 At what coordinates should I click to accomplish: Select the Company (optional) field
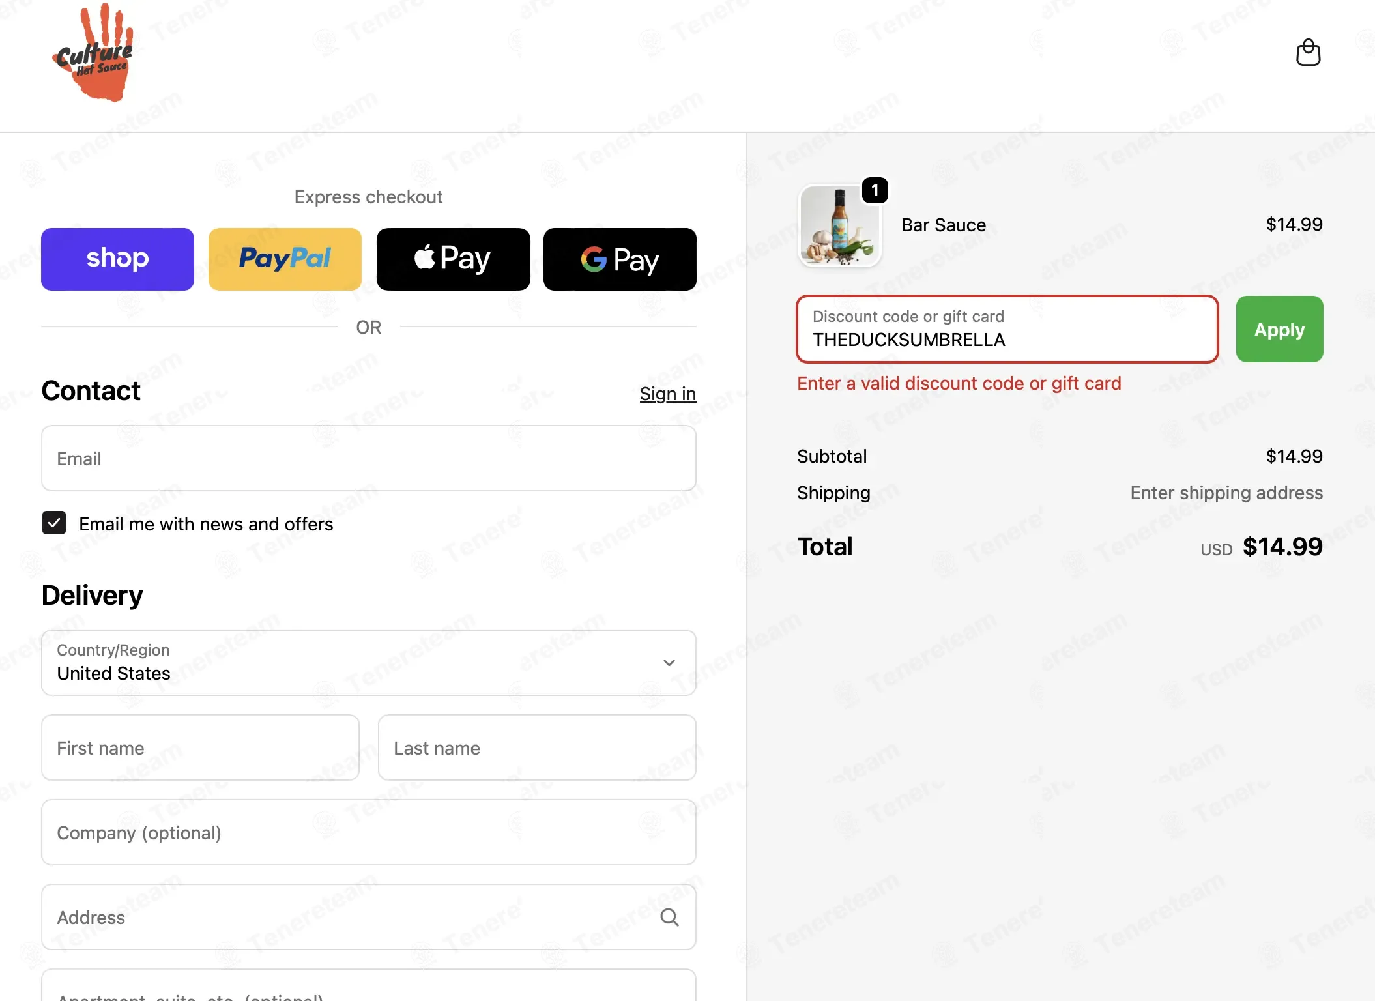point(369,832)
